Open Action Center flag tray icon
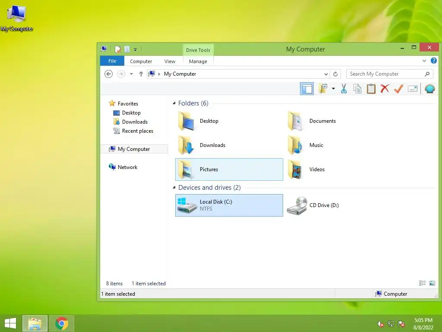The width and height of the screenshot is (442, 332). point(401,324)
